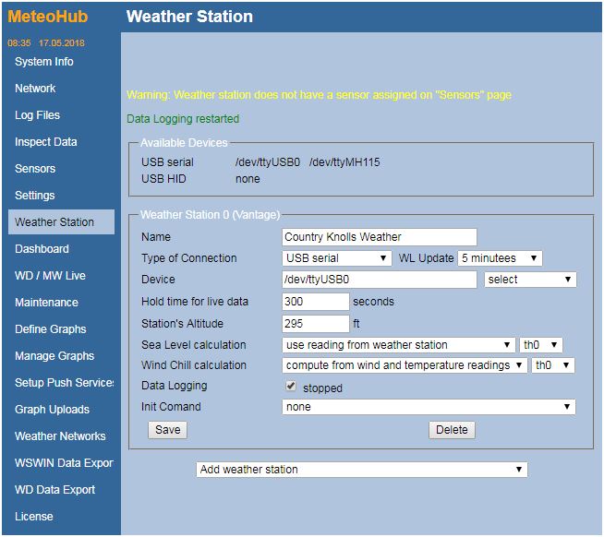This screenshot has width=604, height=537.
Task: Click the 'Data Logging restarted' message
Action: (x=183, y=118)
